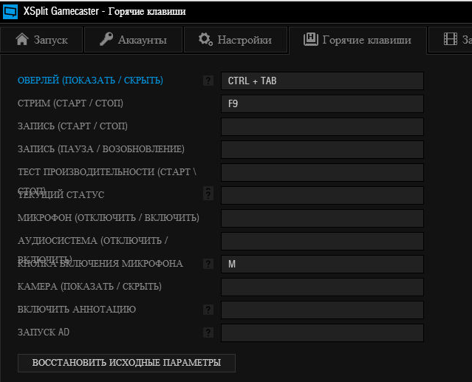This screenshot has height=382, width=472.
Task: Click the ЗАПИСЬ (СТАРТ / СТОП) label
Action: [72, 126]
